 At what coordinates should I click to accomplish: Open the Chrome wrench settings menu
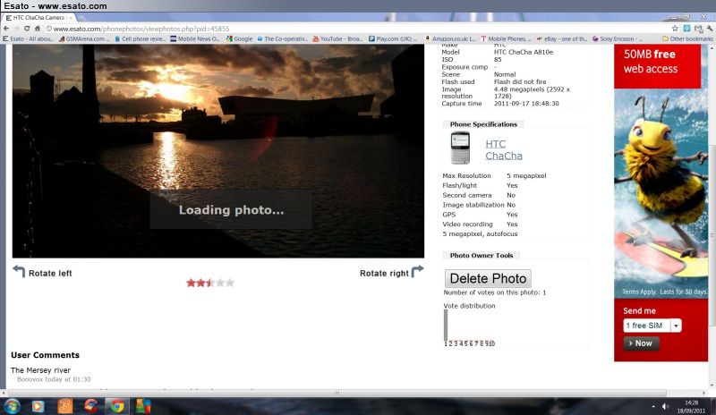710,29
